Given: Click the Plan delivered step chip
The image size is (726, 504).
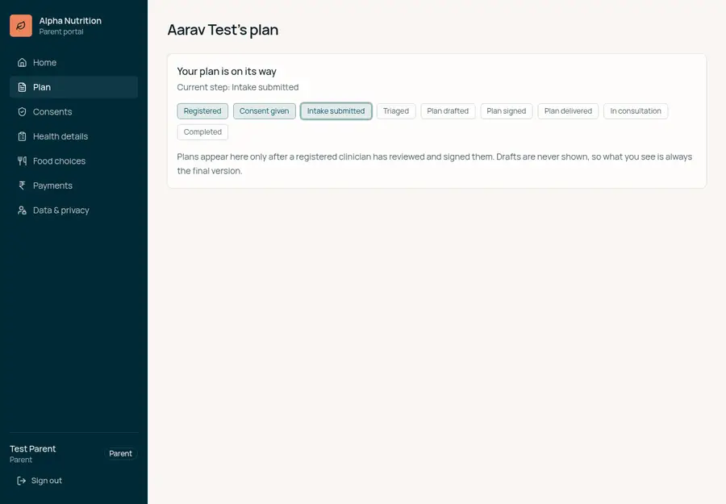Looking at the screenshot, I should tap(568, 111).
